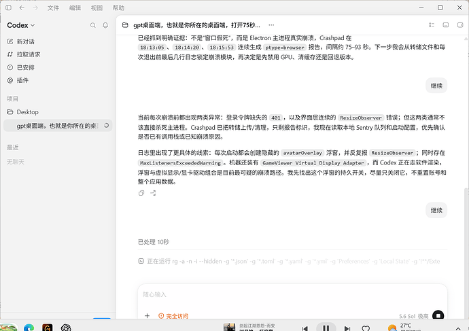
Task: Click the plus attach button
Action: click(x=147, y=315)
